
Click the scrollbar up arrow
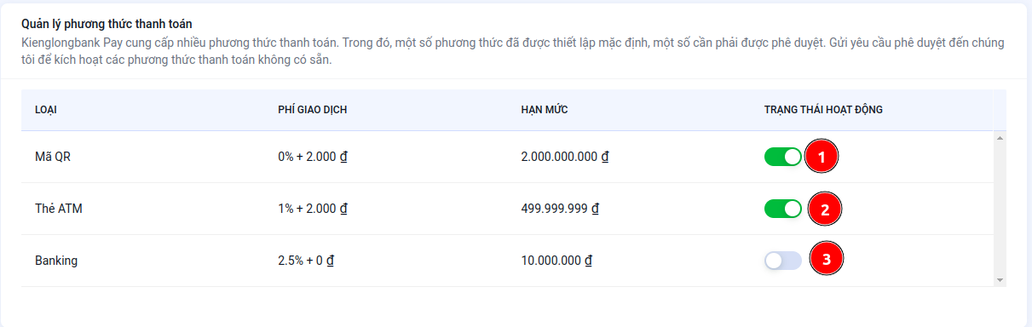[x=1000, y=138]
